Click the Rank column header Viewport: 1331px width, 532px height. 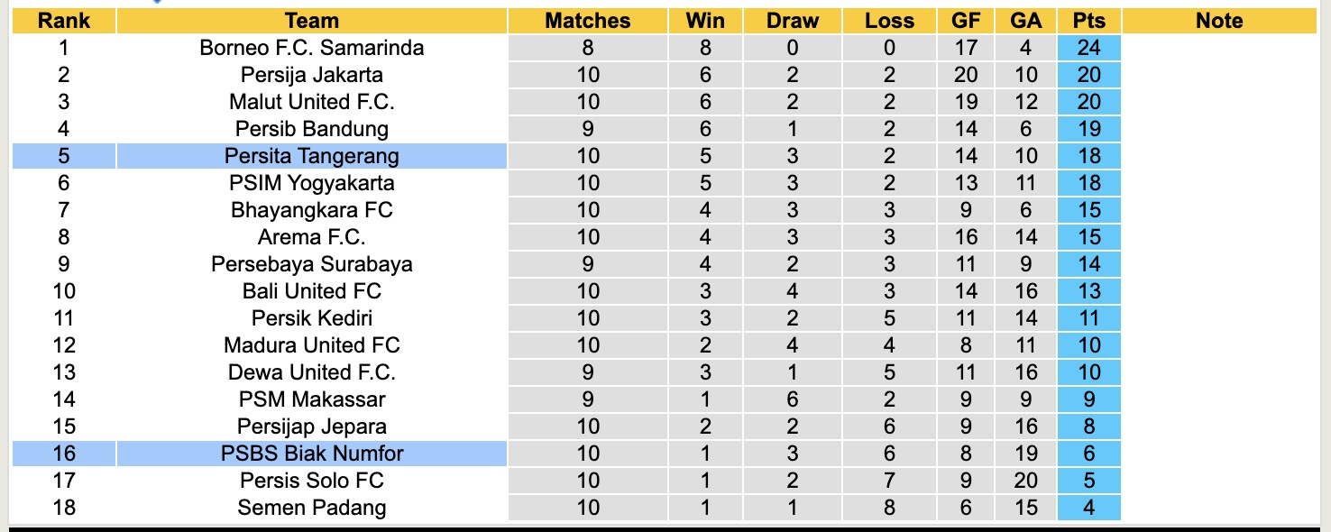click(x=63, y=21)
